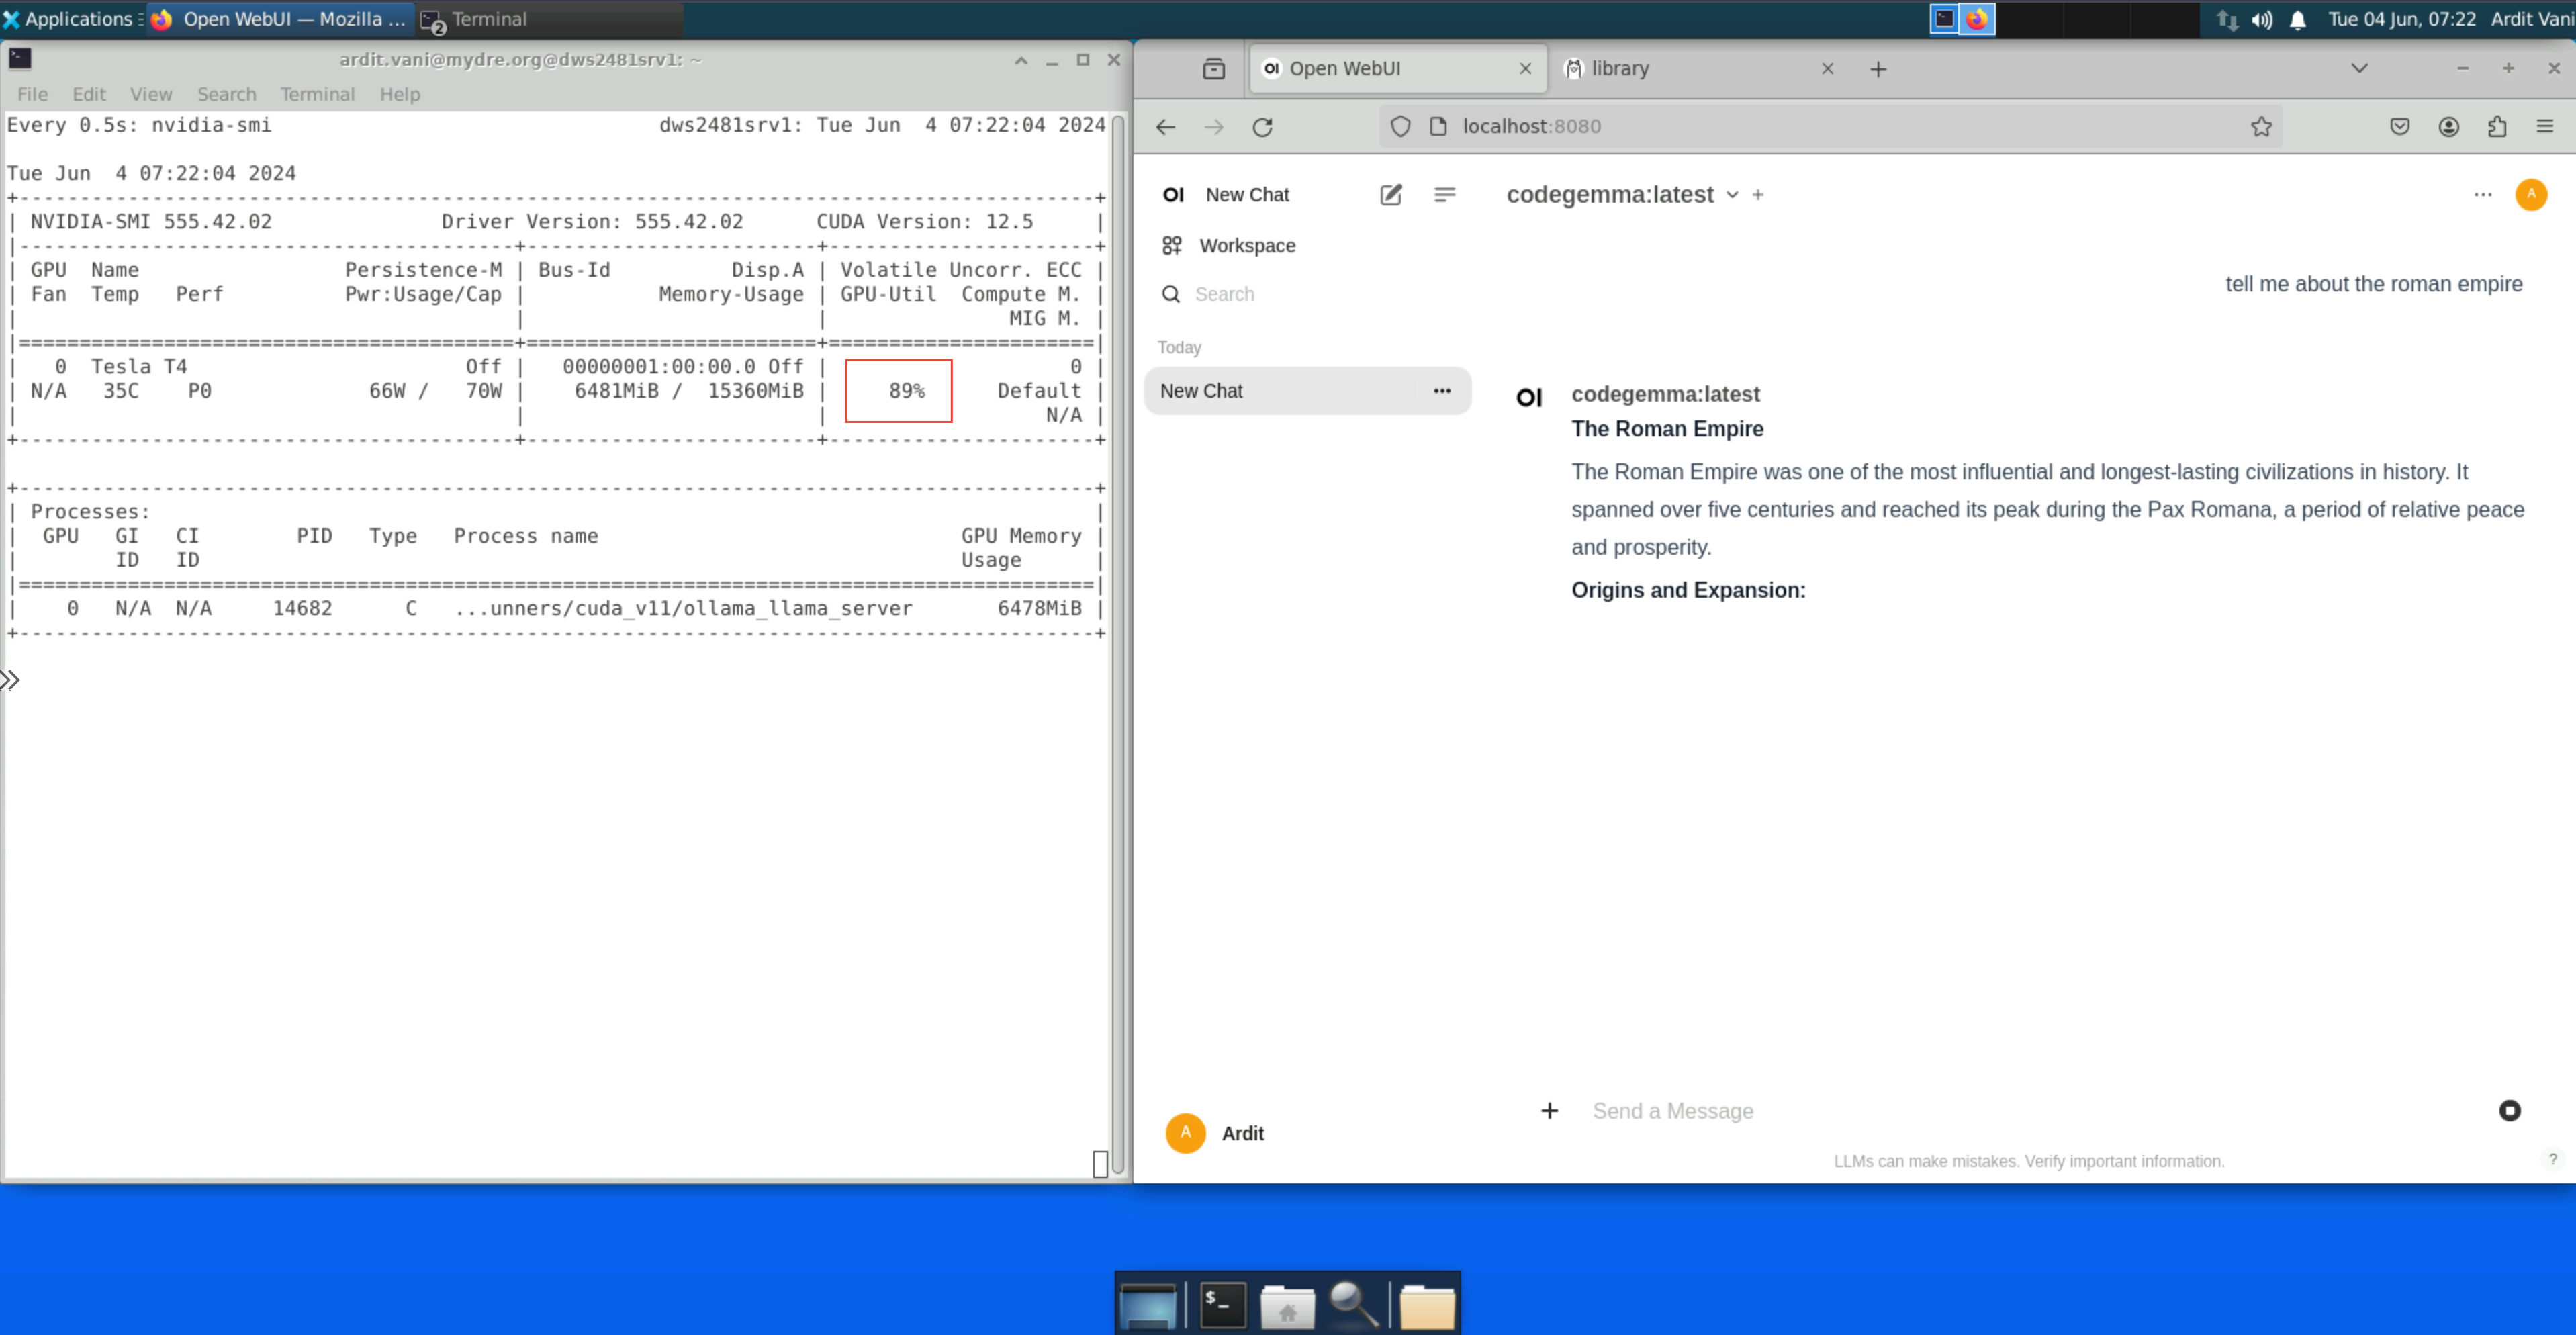The image size is (2576, 1335).
Task: Open the terminal File menu
Action: pos(32,94)
